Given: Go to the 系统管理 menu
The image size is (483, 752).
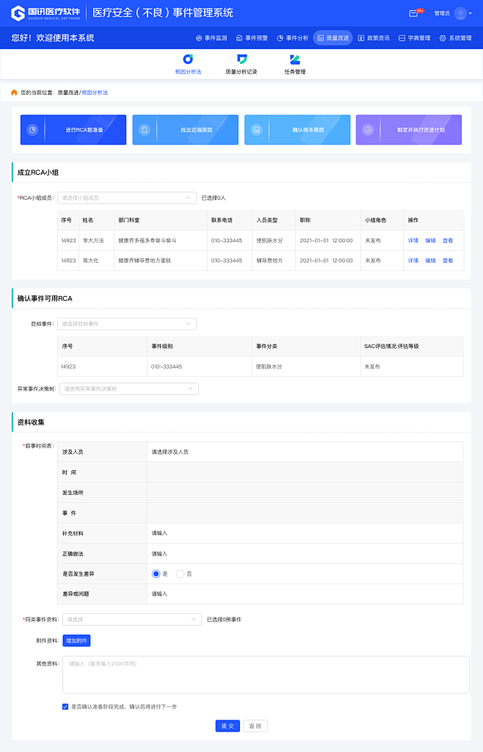Looking at the screenshot, I should [455, 37].
